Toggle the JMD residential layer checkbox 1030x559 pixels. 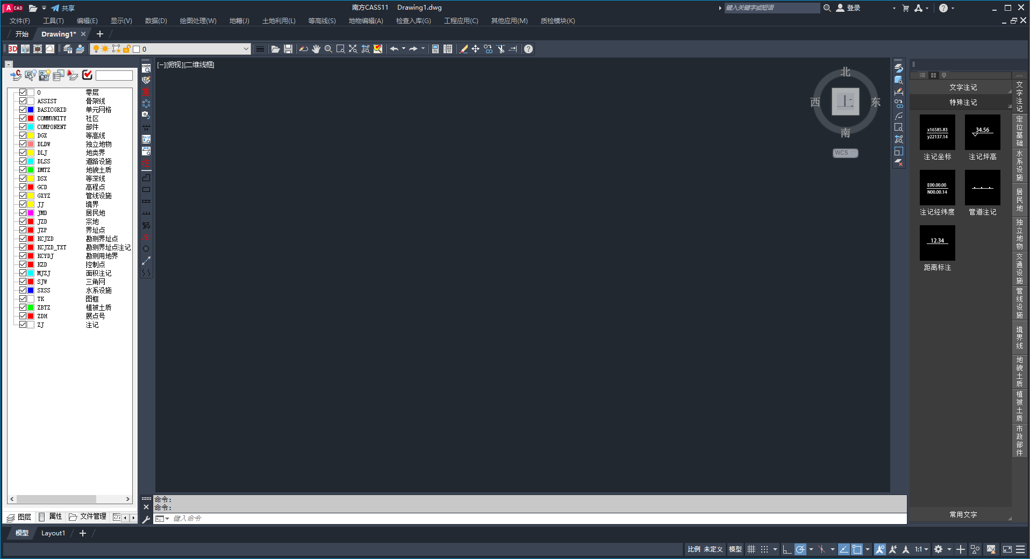click(x=23, y=213)
